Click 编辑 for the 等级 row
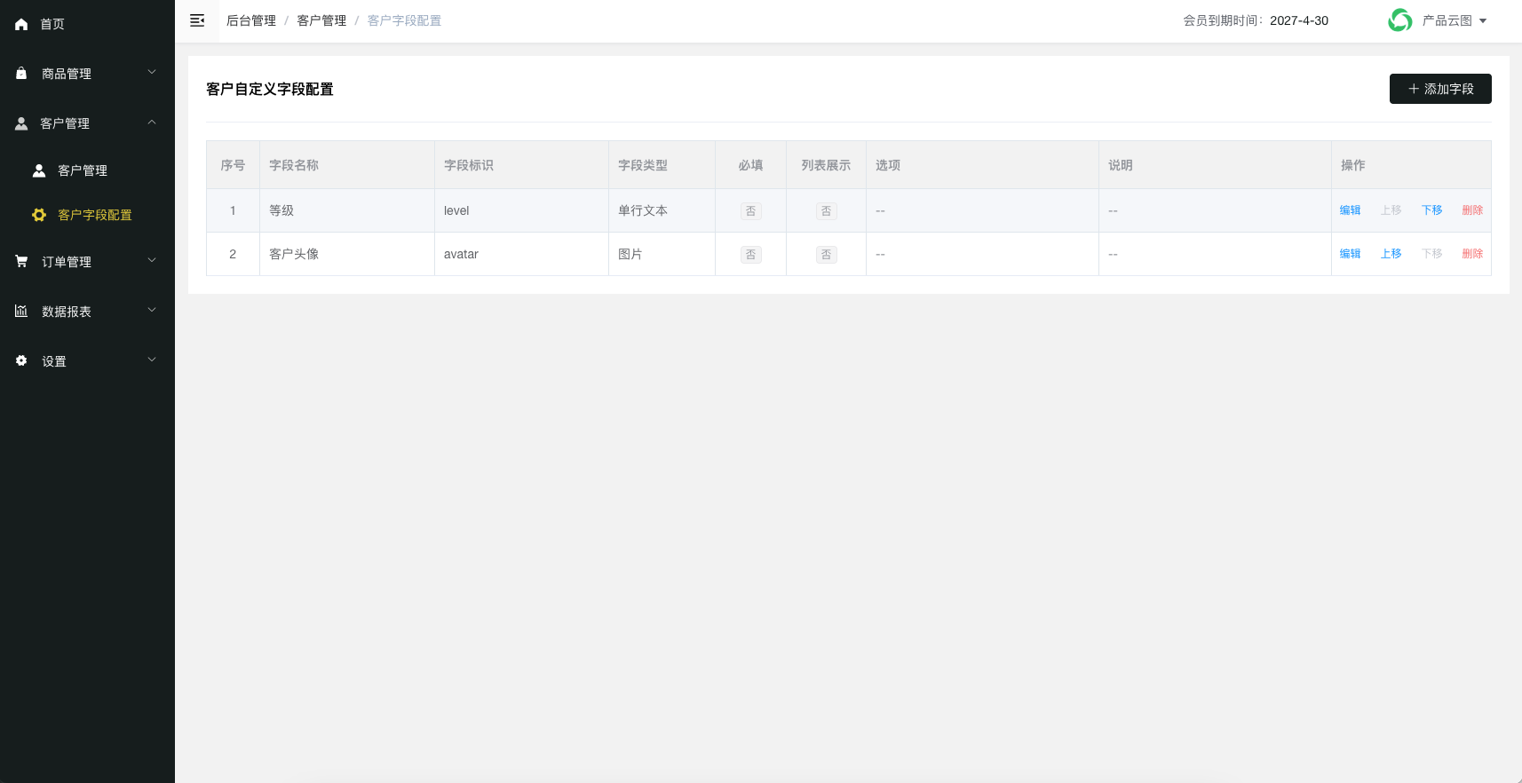1522x783 pixels. 1350,210
